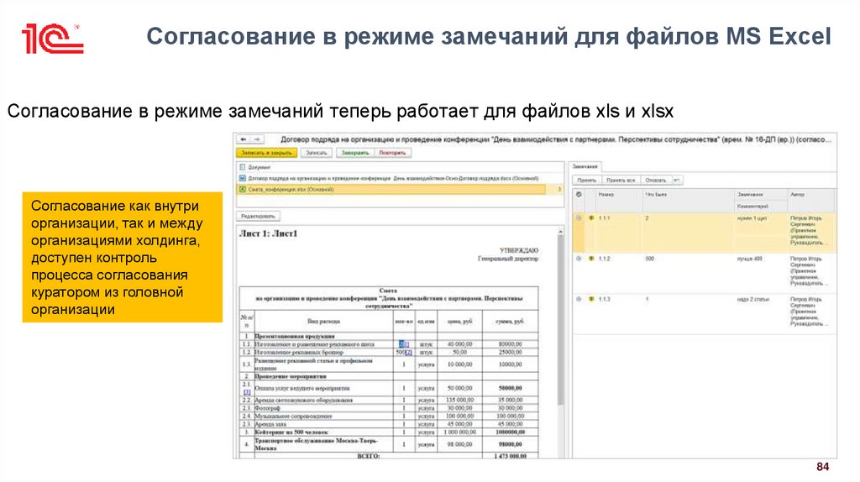Click the Записать button
Viewport: 860px width, 482px height.
[317, 153]
